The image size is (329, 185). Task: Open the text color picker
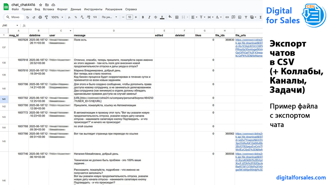tap(162, 17)
